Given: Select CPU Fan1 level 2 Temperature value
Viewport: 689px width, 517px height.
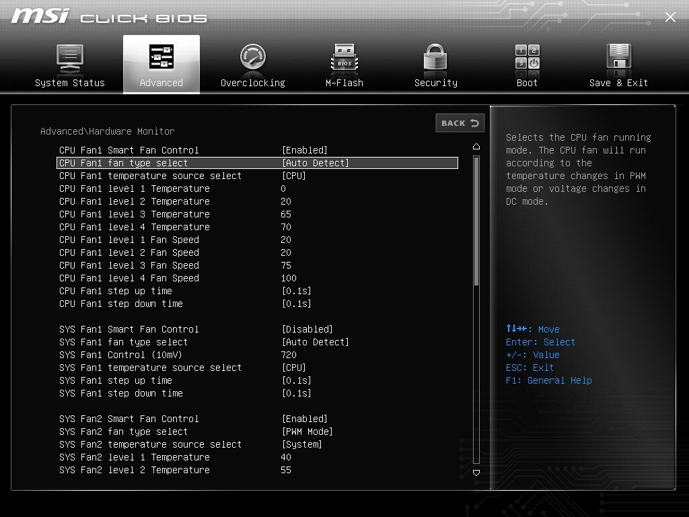Looking at the screenshot, I should tap(286, 201).
